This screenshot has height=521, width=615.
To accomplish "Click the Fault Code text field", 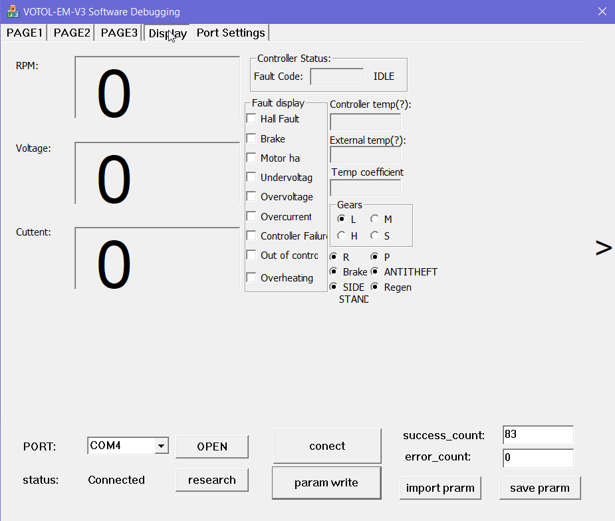I will [337, 77].
